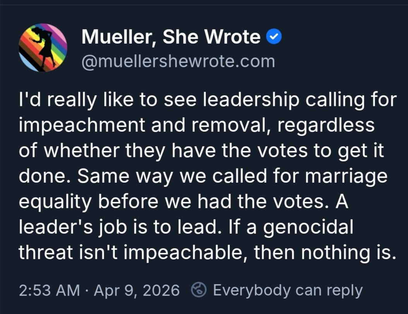Open the rainbow profile avatar

pyautogui.click(x=43, y=48)
